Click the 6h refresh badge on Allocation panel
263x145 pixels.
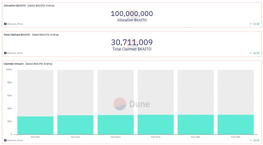pos(256,24)
